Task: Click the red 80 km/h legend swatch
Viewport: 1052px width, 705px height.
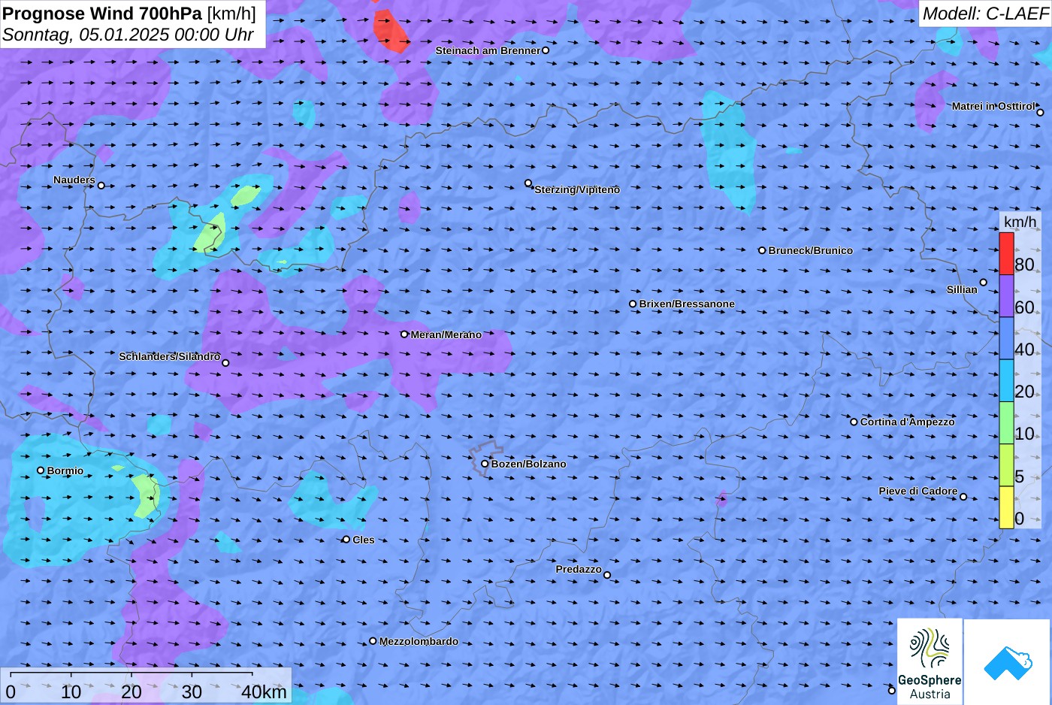Action: tap(1006, 254)
